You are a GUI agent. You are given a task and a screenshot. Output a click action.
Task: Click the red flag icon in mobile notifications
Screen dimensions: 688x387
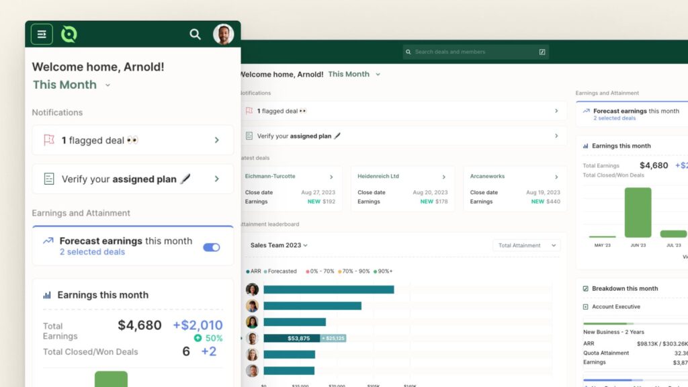coord(48,140)
